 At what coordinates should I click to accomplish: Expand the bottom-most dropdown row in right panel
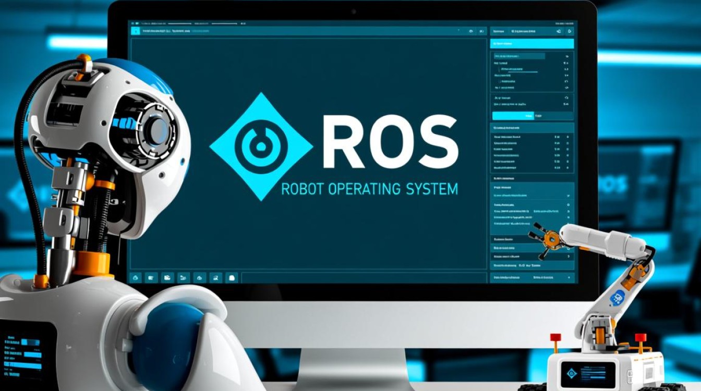569,278
